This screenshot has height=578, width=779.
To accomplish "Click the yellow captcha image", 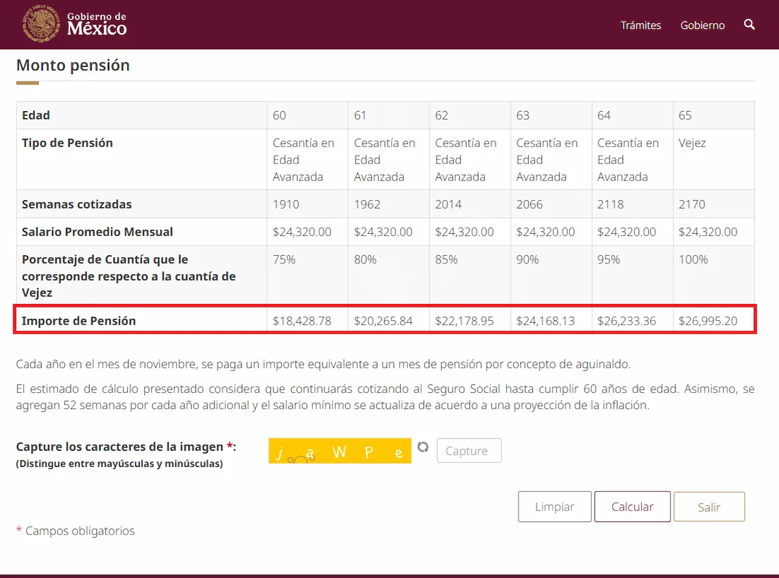I will (340, 451).
